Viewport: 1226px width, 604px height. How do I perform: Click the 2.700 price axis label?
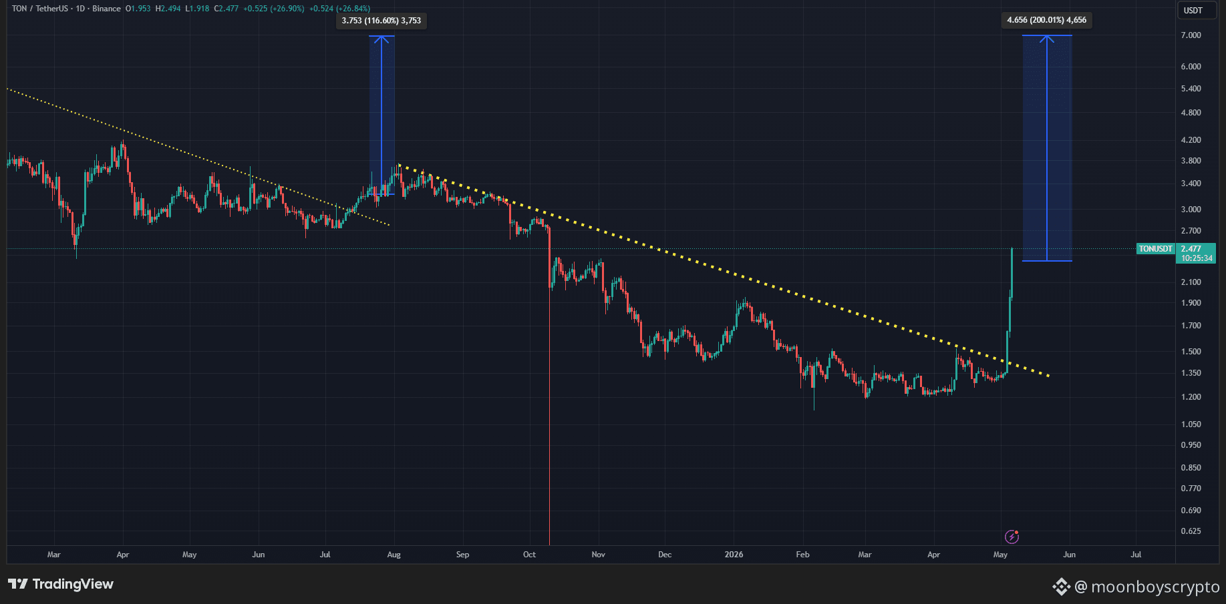pos(1191,231)
